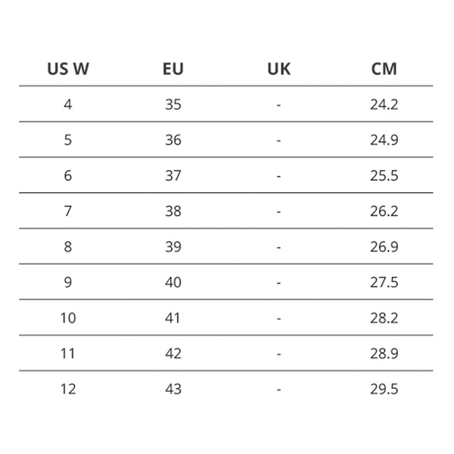454x454 pixels.
Task: Click the UK column header
Action: click(x=278, y=69)
